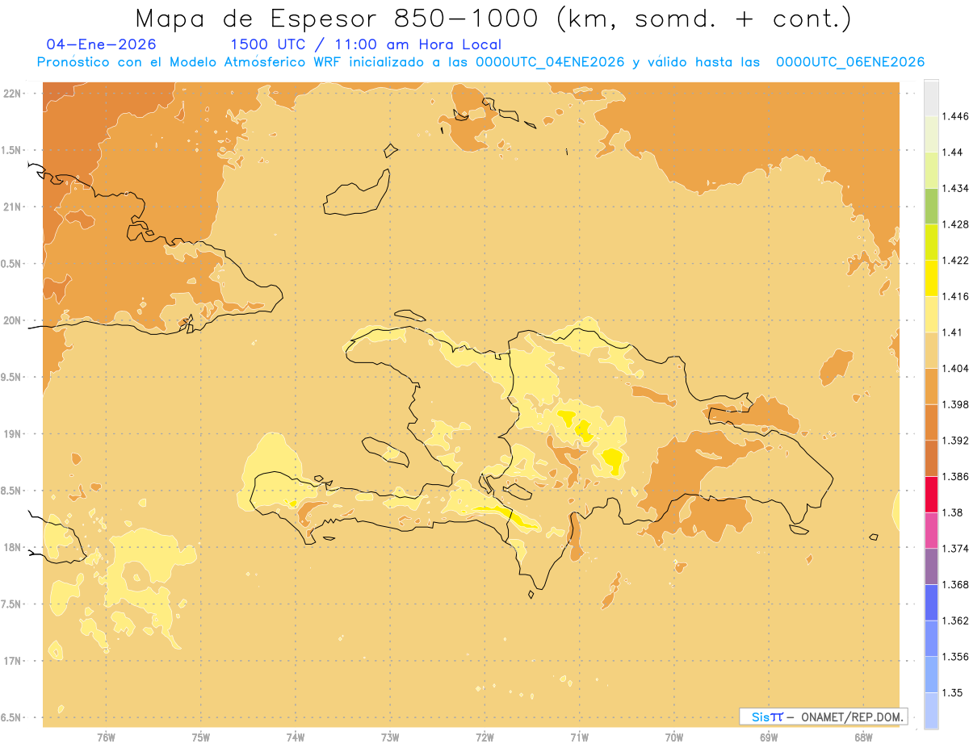Viewport: 969px width, 748px height.
Task: Pick the pale yellow swatch between 1.41 and 1.416
Action: [931, 314]
